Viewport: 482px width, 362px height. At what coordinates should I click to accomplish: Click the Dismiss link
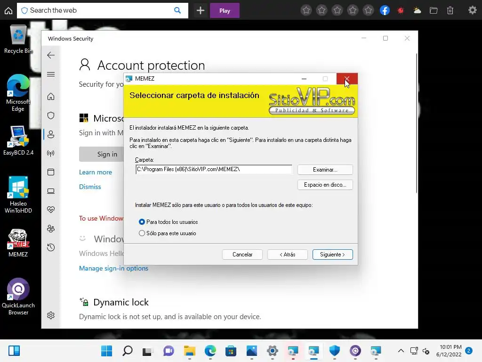click(90, 187)
